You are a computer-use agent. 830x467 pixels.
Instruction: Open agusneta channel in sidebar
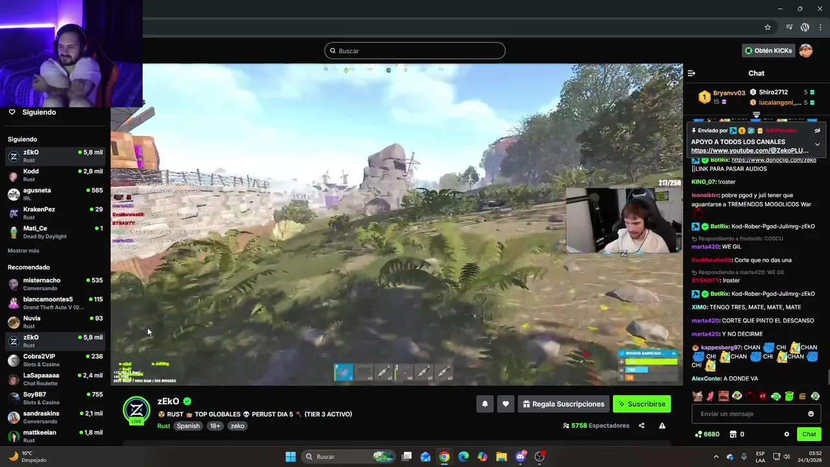tap(55, 194)
